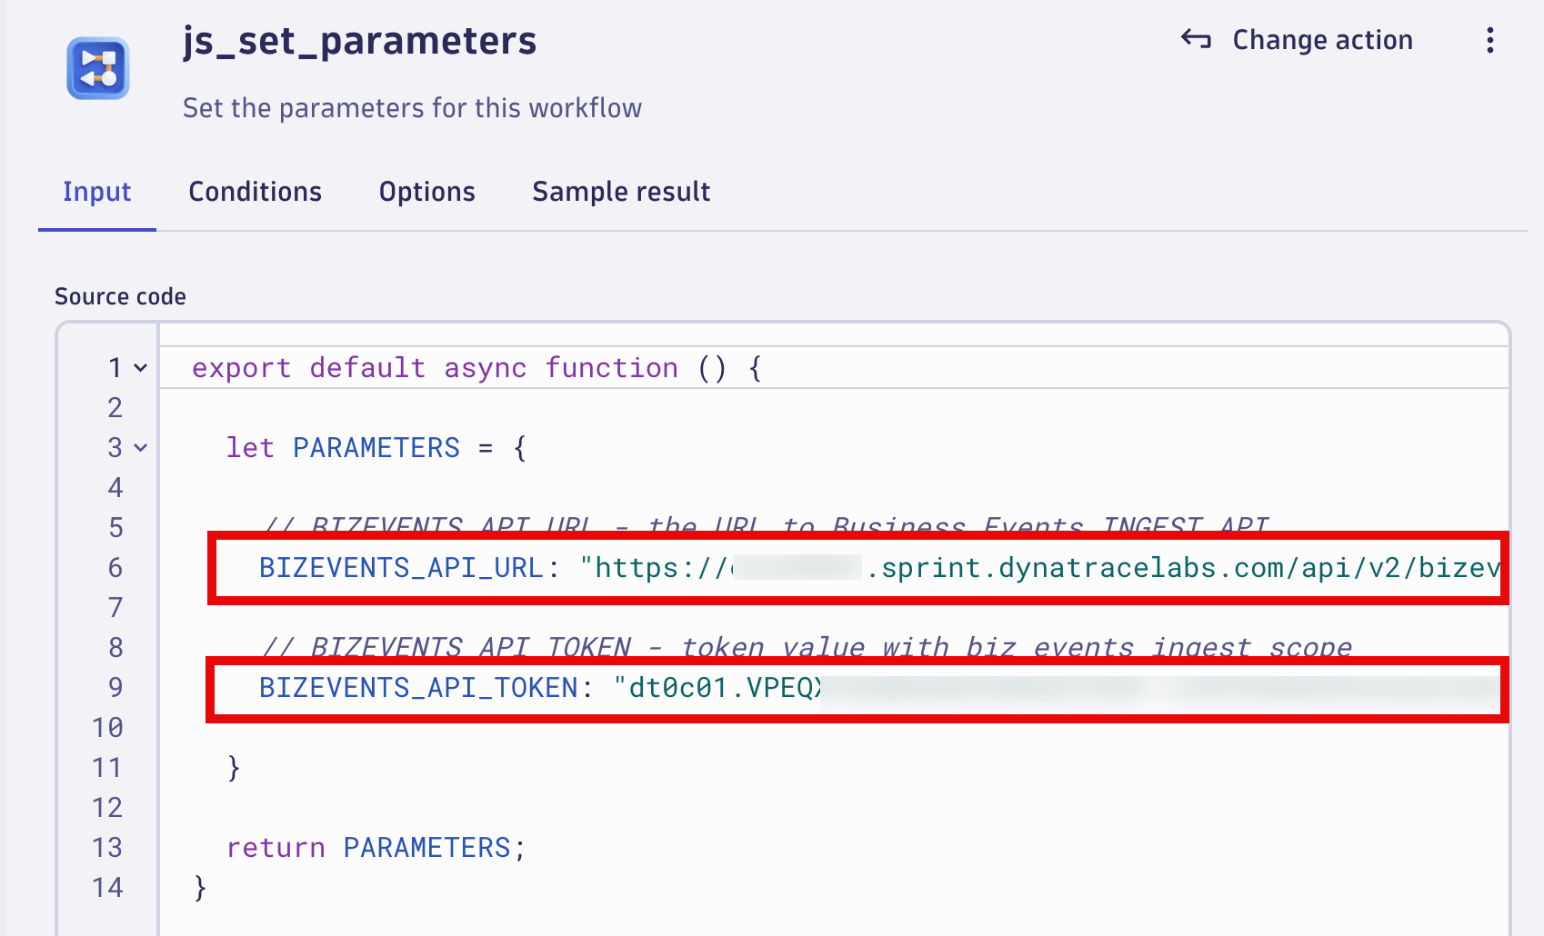Screen dimensions: 1544x936
Task: View the Sample result tab
Action: tap(621, 192)
